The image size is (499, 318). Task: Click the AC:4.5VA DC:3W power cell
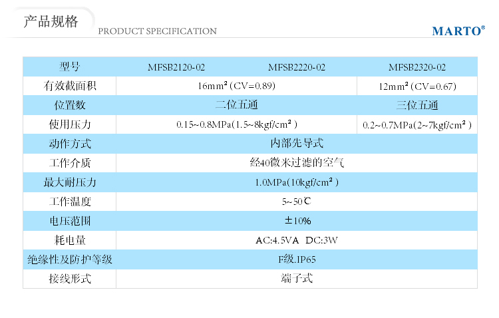(x=297, y=240)
